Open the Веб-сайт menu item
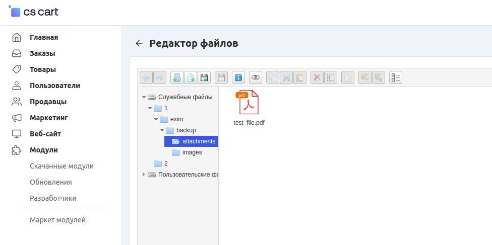This screenshot has height=245, width=492. (x=45, y=134)
